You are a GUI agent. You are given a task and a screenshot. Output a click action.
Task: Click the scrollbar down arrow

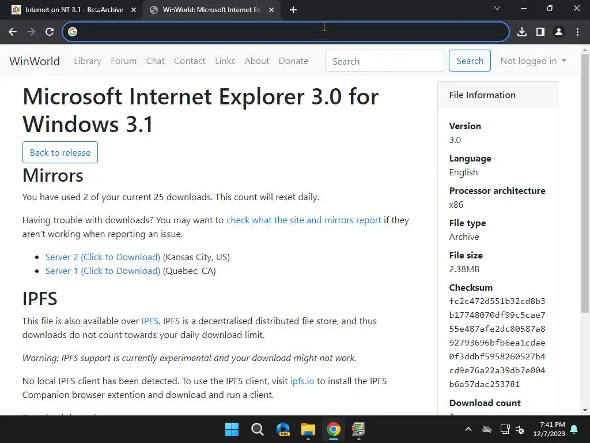(x=585, y=410)
